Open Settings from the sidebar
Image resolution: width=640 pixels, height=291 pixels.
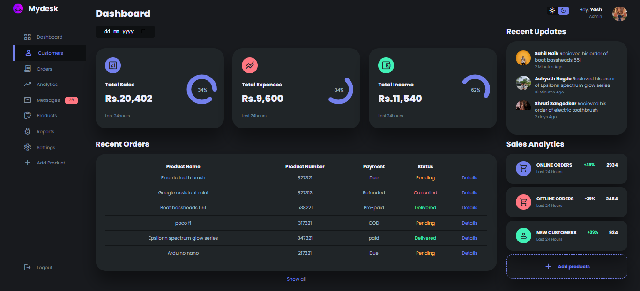point(50,147)
